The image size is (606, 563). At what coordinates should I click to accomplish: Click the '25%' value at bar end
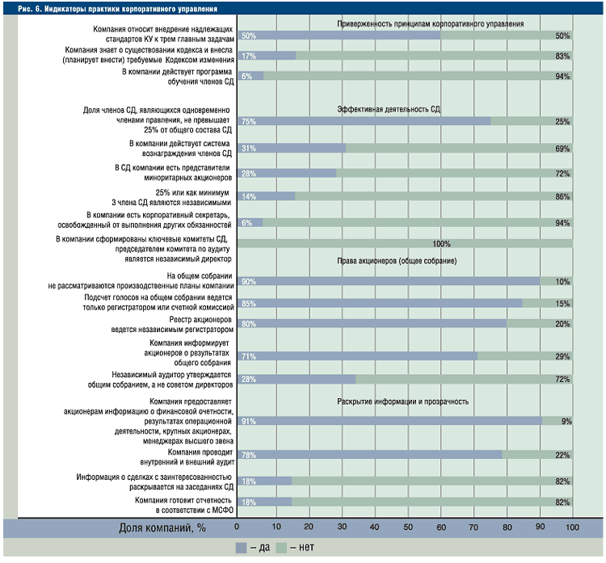point(562,121)
